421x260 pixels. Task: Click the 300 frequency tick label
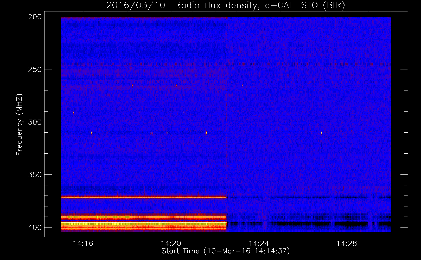(x=35, y=122)
